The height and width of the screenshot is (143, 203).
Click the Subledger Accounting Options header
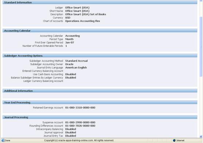[x=100, y=56]
